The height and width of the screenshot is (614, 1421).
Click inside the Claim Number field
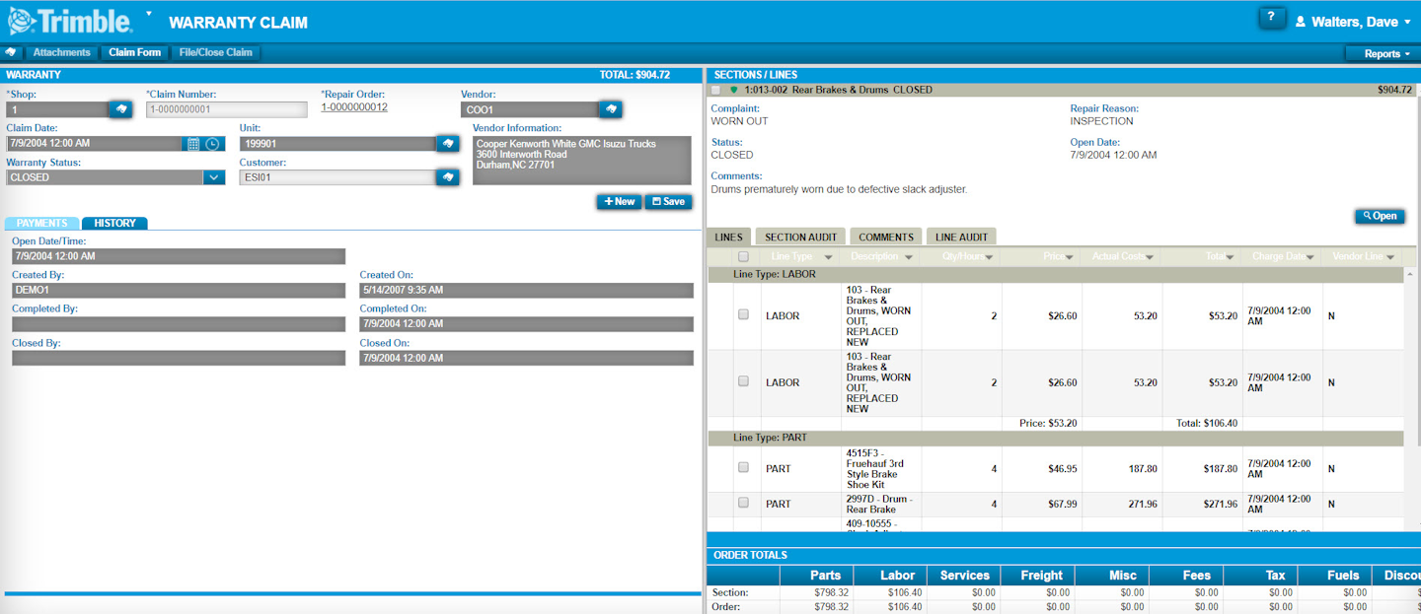click(227, 109)
